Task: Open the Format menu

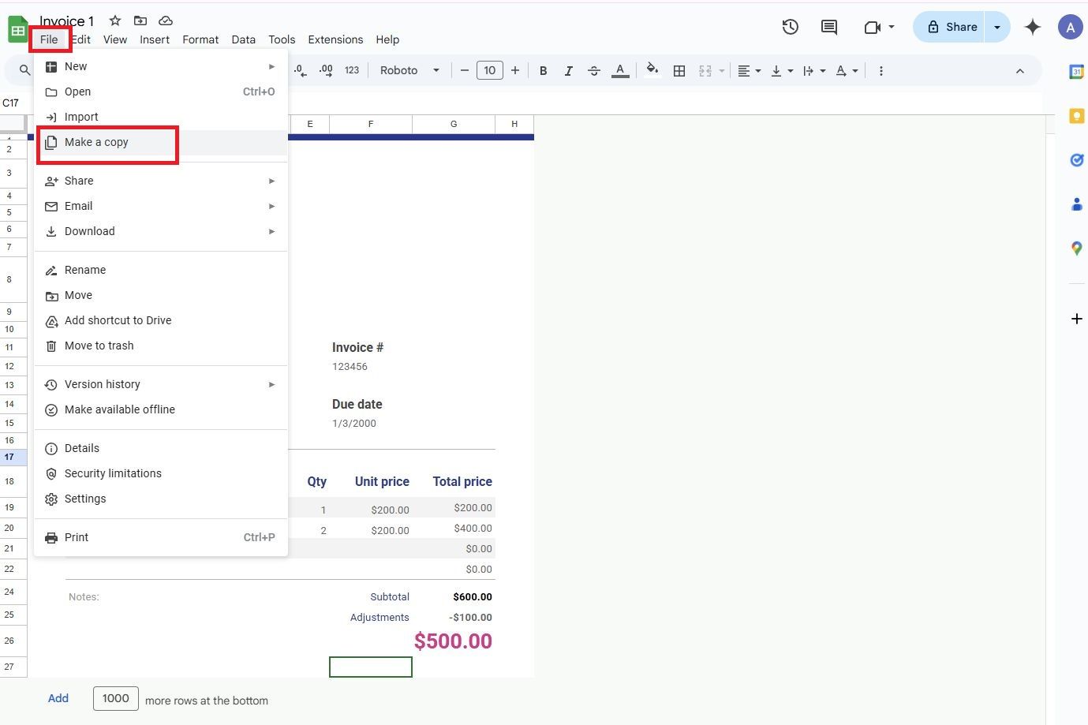Action: point(200,39)
